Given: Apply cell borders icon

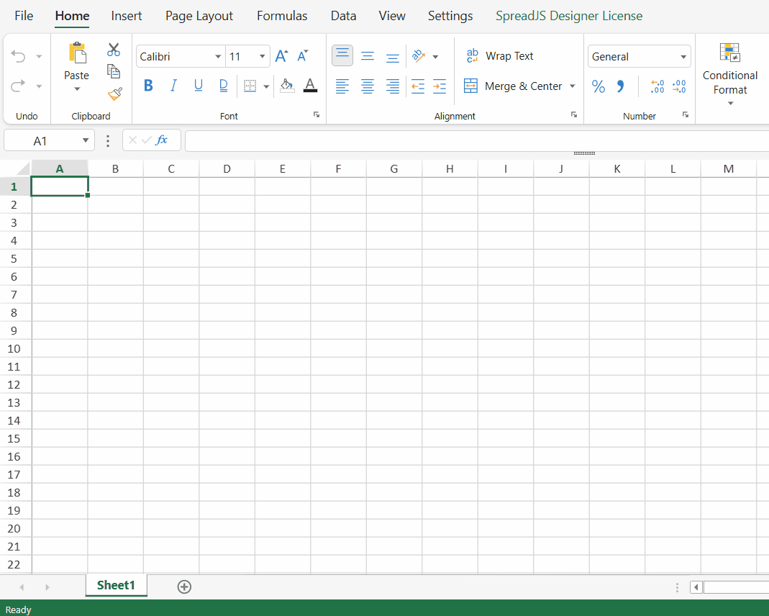Looking at the screenshot, I should (250, 86).
